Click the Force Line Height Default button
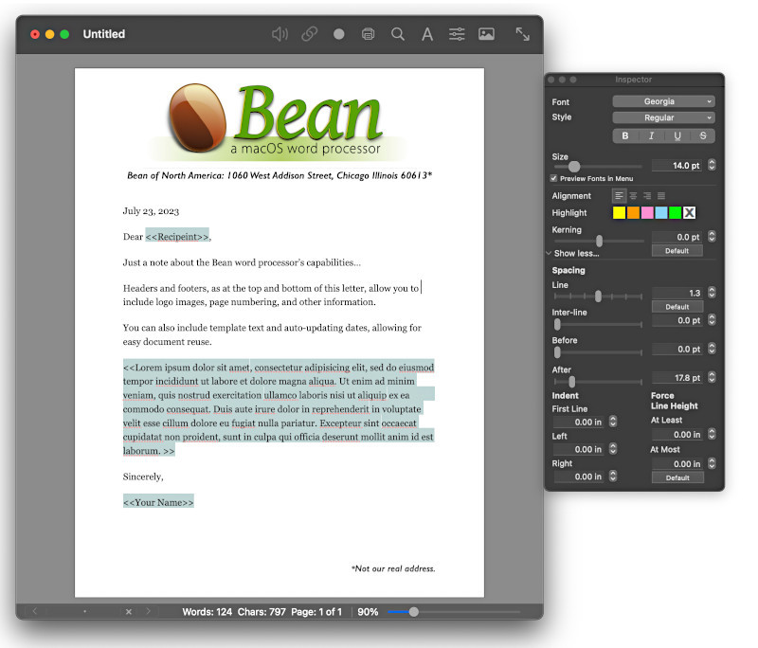The image size is (758, 648). pyautogui.click(x=677, y=477)
